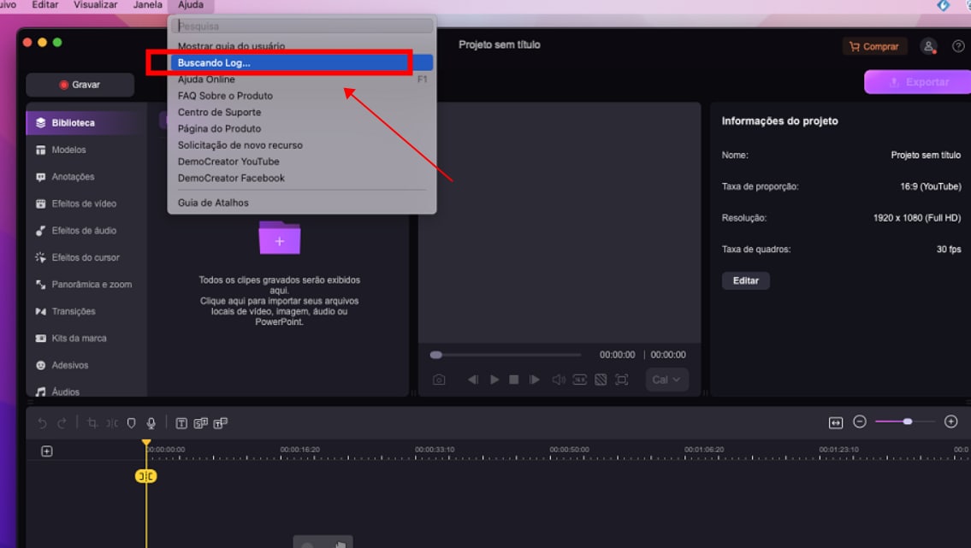The width and height of the screenshot is (971, 548).
Task: Click the crop tool icon in timeline toolbar
Action: click(x=92, y=423)
